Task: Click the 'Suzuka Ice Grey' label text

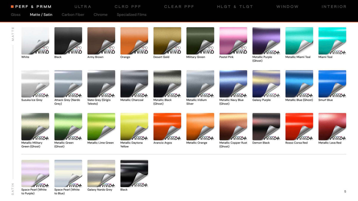Action: click(x=32, y=100)
